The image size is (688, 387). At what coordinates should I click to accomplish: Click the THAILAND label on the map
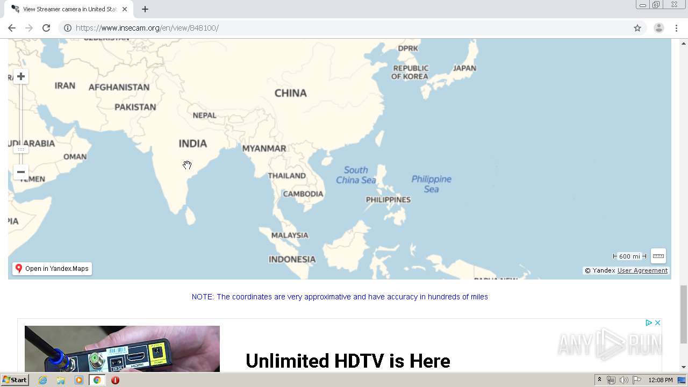coord(286,176)
